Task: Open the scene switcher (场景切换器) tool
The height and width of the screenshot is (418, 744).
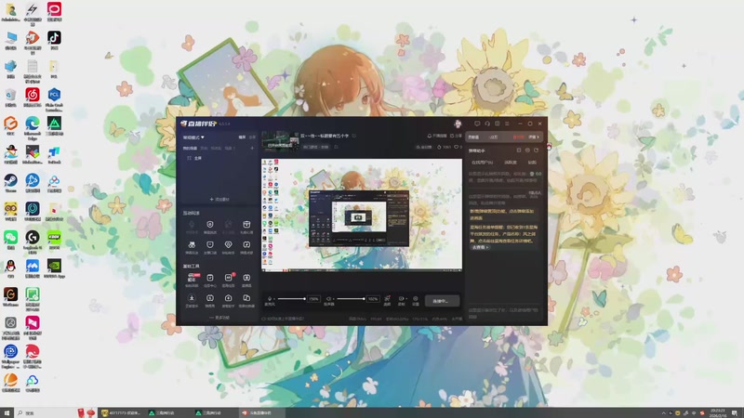Action: point(246,300)
